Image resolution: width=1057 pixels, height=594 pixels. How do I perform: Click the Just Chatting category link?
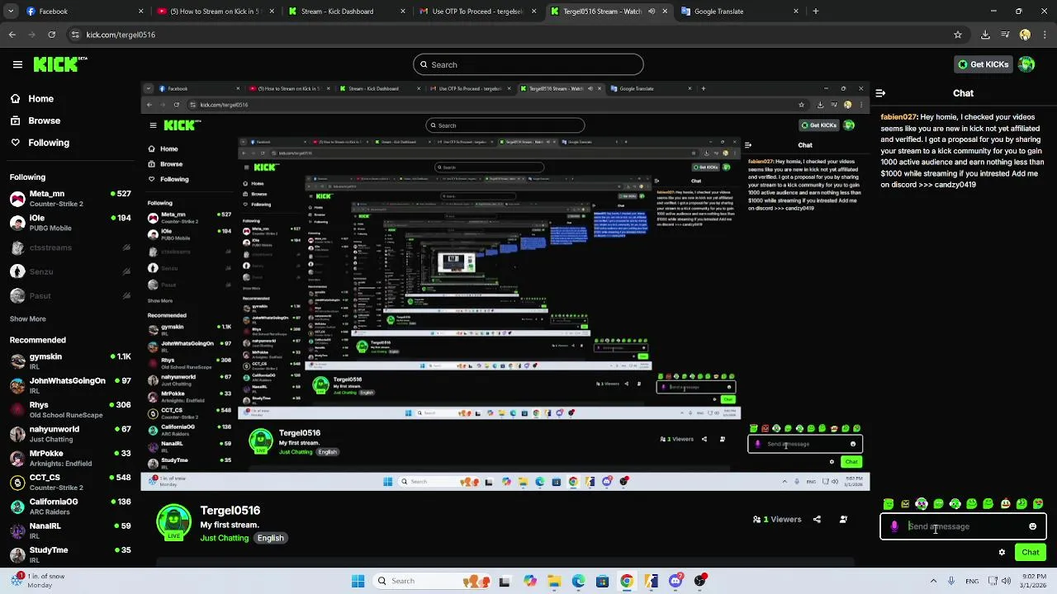coord(224,538)
